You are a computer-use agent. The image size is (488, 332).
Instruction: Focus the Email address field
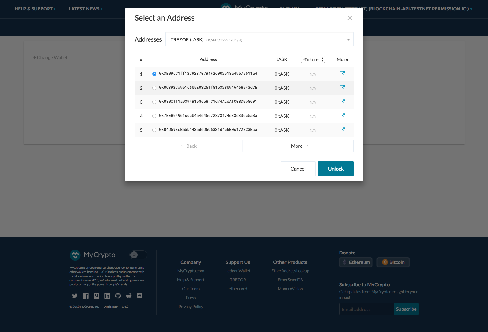(x=367, y=309)
